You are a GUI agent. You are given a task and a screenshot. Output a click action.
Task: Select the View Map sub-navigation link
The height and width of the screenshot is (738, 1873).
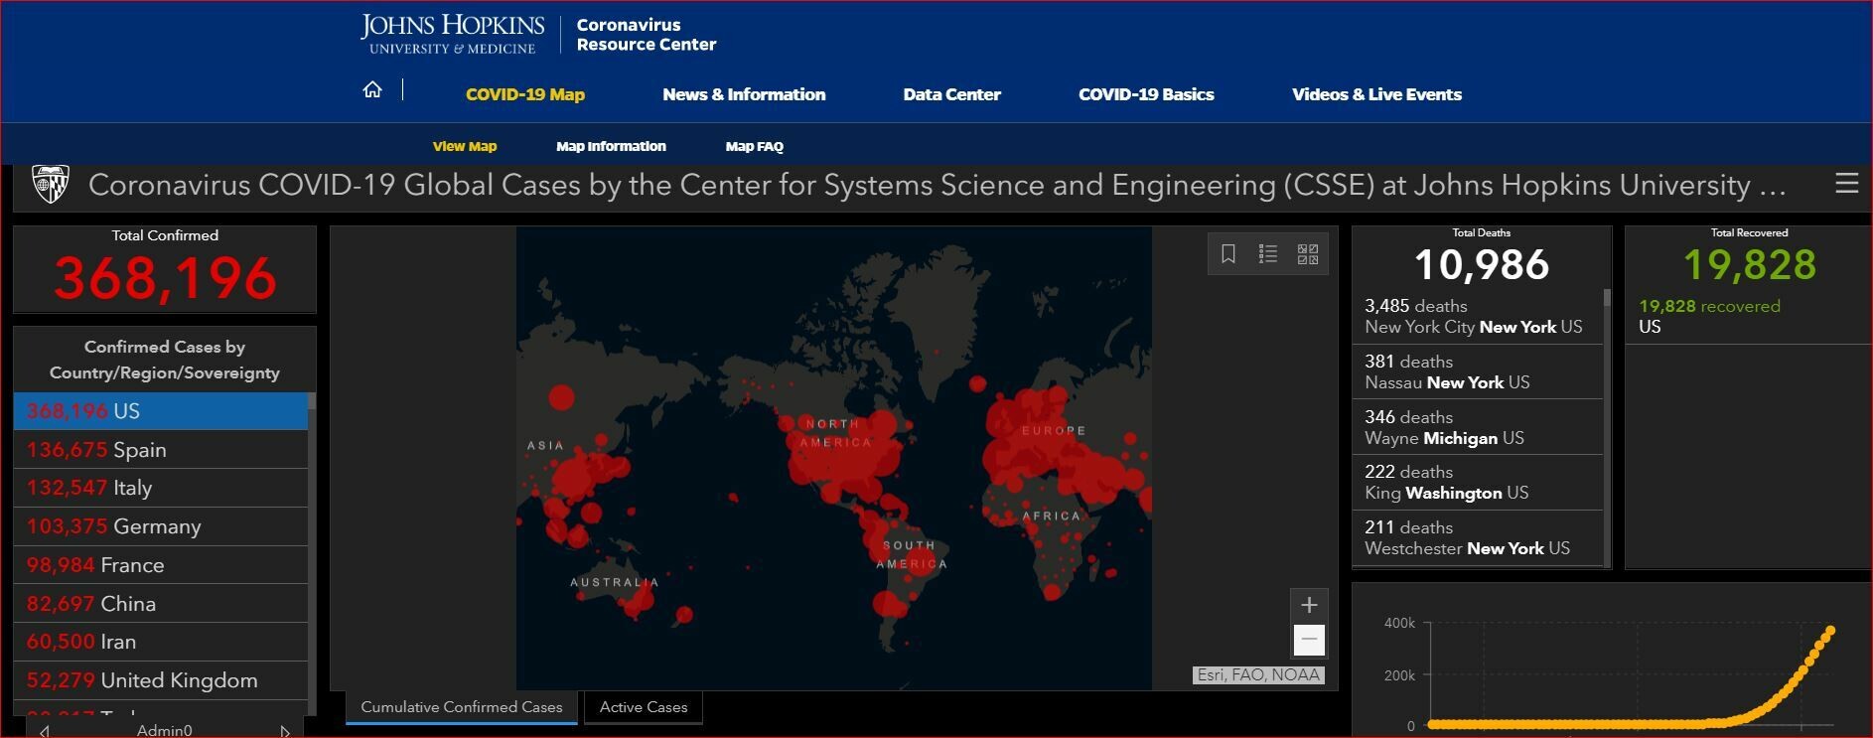[x=465, y=146]
